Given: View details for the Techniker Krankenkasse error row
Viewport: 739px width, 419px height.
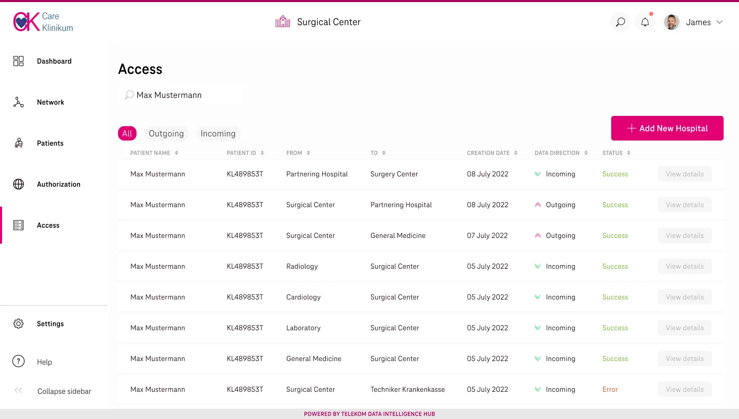Looking at the screenshot, I should [685, 389].
